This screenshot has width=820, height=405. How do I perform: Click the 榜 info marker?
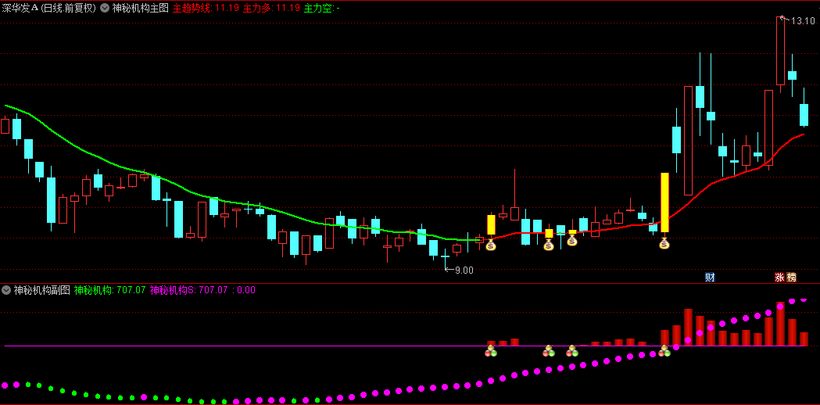click(x=791, y=278)
